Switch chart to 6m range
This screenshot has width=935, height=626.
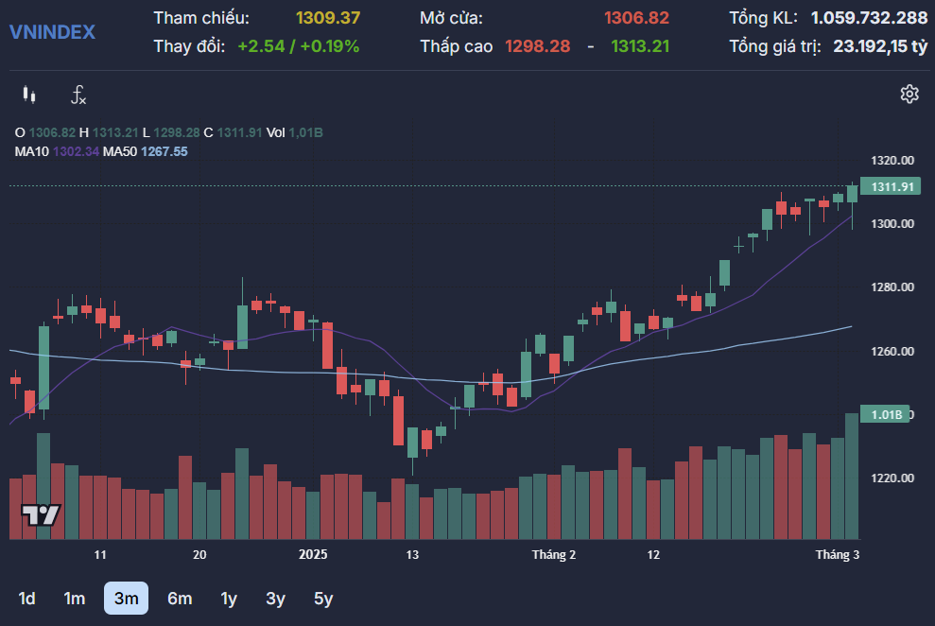[180, 599]
